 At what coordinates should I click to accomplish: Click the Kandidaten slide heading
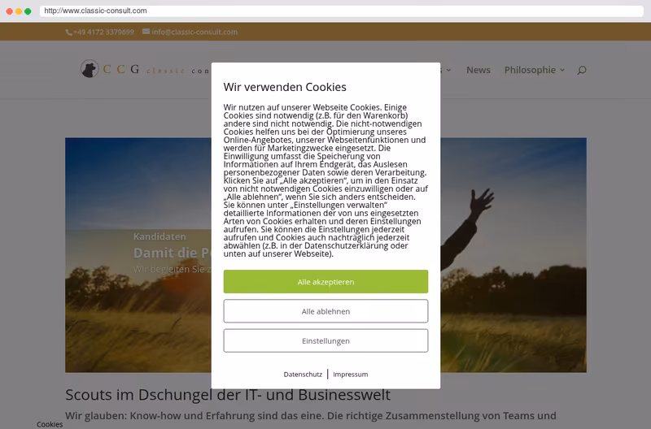pyautogui.click(x=159, y=236)
